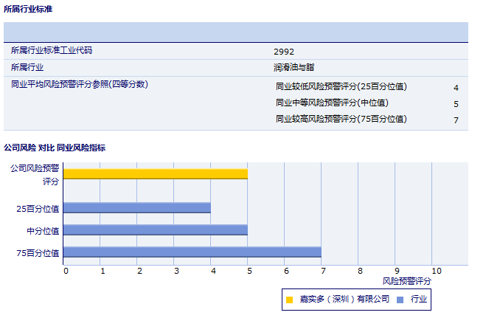Click the 同业较低风险预警评分(25百分位值) text
Image resolution: width=500 pixels, height=318 pixels.
341,86
